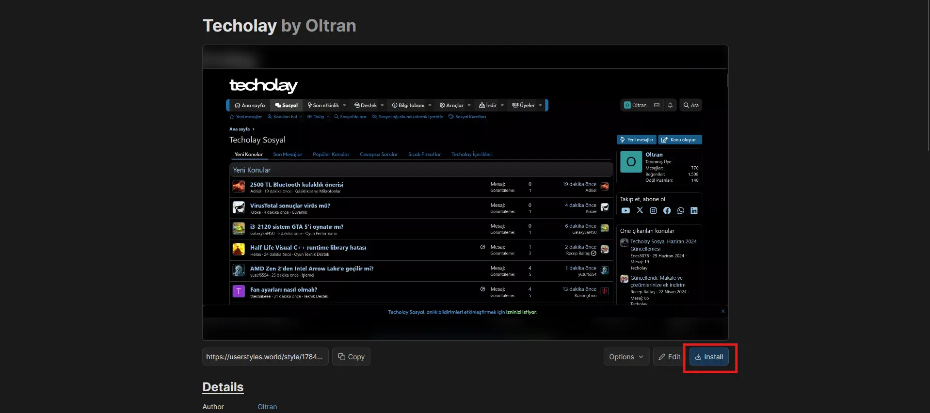The width and height of the screenshot is (930, 413).
Task: Open thread 'i3-2120 sistem GTA 5'i oynatır mı?'
Action: pyautogui.click(x=297, y=227)
